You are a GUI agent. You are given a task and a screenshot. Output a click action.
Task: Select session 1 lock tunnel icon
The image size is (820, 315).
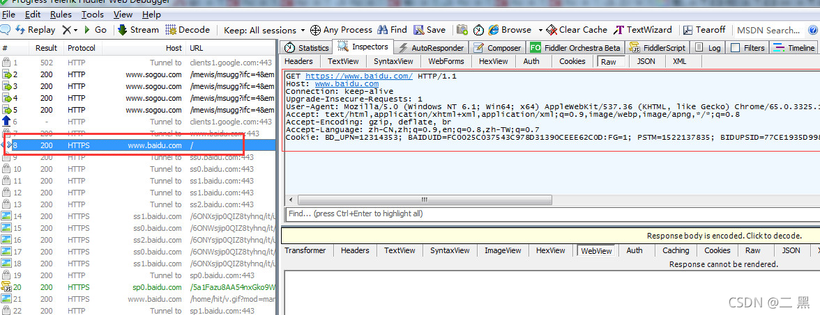click(6, 63)
